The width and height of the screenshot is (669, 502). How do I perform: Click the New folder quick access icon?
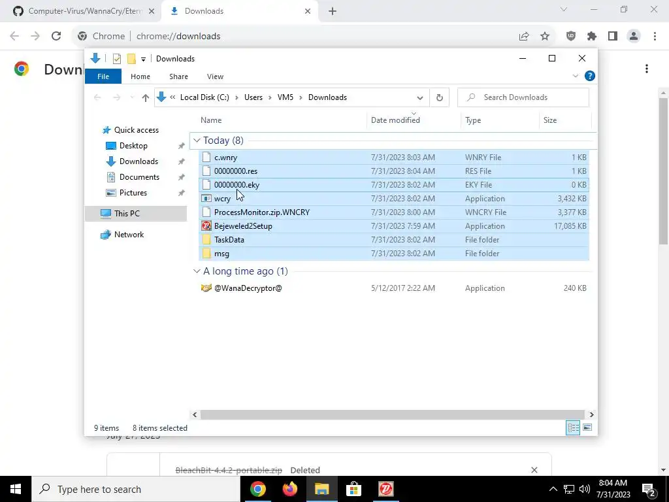(131, 59)
